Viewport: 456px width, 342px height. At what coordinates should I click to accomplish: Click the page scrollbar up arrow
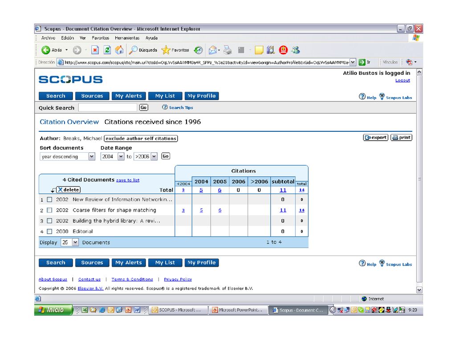(419, 72)
